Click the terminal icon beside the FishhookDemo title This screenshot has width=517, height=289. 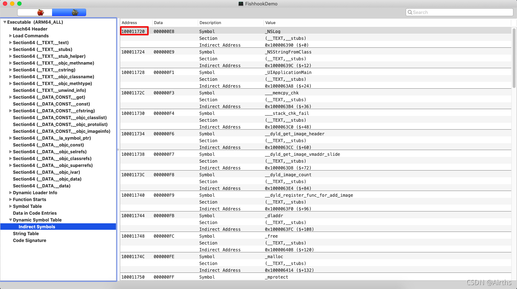tap(241, 4)
